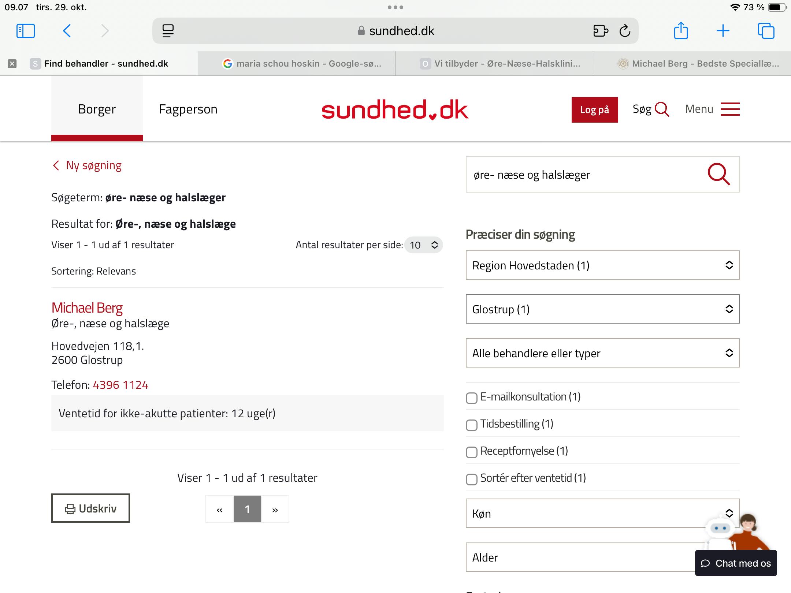The height and width of the screenshot is (593, 791).
Task: Open the Michael Berg result link
Action: click(87, 308)
